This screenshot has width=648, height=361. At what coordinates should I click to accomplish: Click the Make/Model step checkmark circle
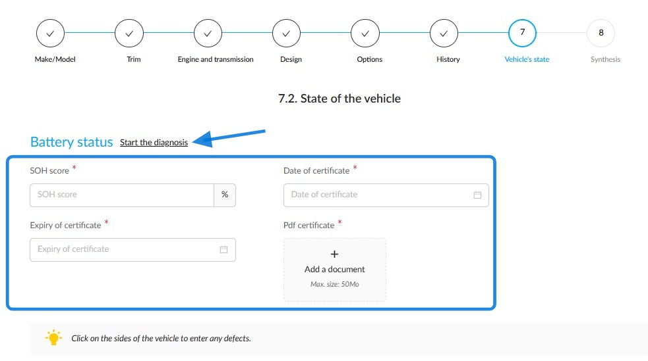tap(50, 34)
